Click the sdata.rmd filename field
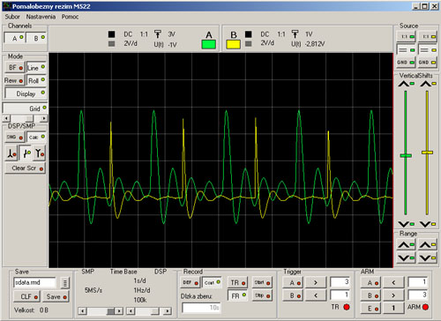441x321 pixels. click(34, 282)
